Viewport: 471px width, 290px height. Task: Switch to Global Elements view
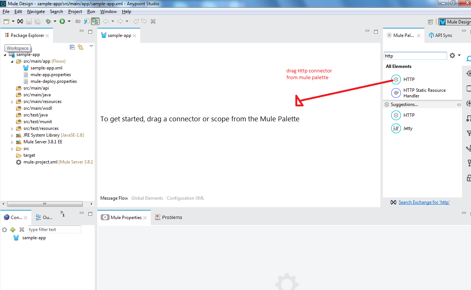[147, 198]
